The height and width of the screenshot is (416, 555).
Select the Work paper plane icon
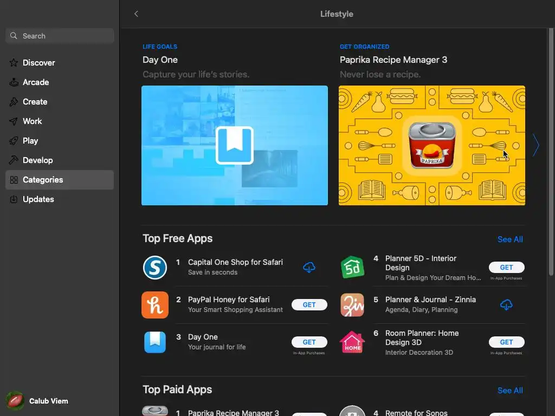coord(14,121)
